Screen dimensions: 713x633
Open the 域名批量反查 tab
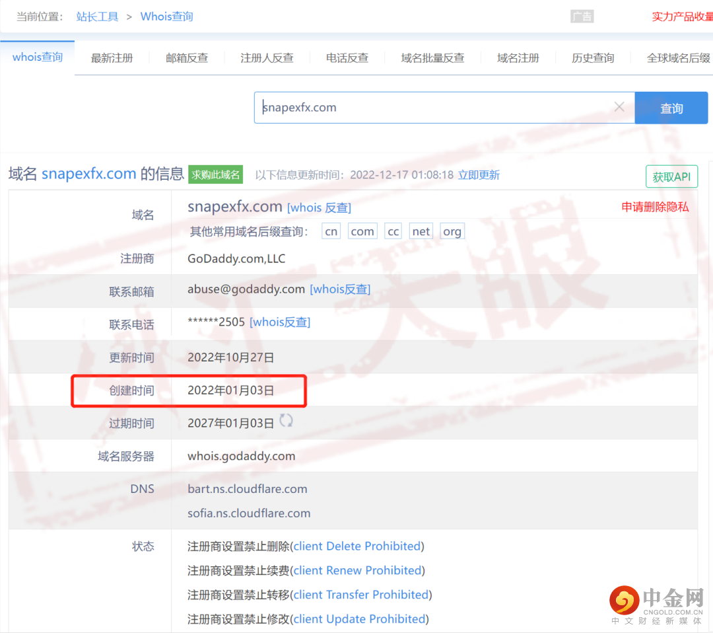coord(432,57)
